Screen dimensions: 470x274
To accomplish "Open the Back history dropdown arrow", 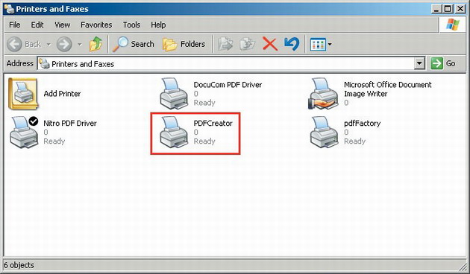I will [48, 45].
